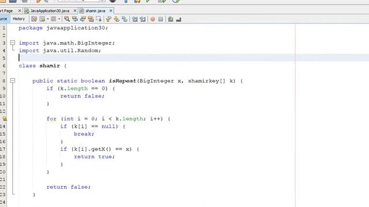Screen dimensions: 369x207
Task: Click the 'break;' statement
Action: [84, 134]
